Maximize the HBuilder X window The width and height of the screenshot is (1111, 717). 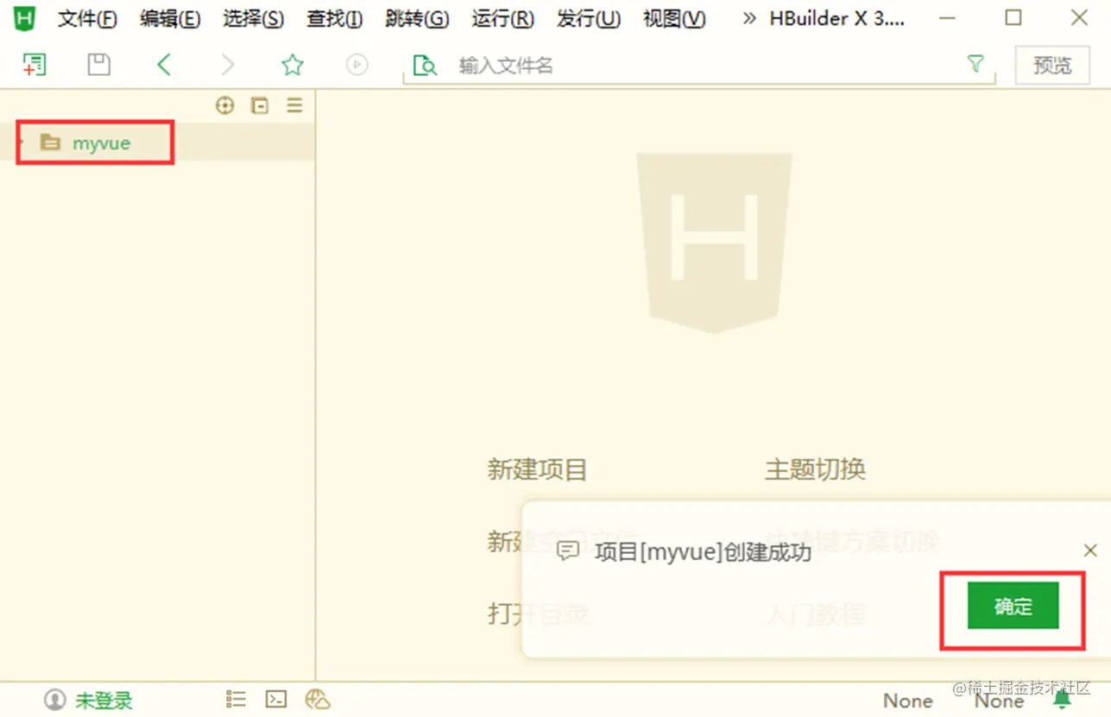pyautogui.click(x=1013, y=17)
